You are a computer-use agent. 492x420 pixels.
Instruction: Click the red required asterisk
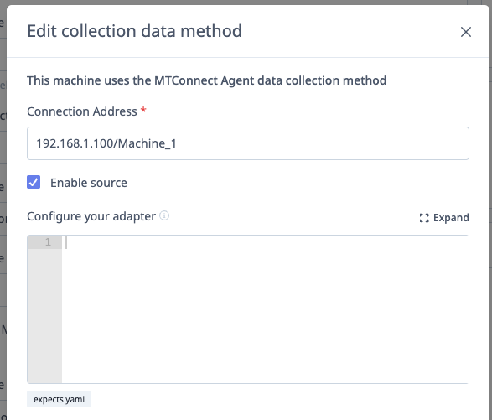pos(143,110)
